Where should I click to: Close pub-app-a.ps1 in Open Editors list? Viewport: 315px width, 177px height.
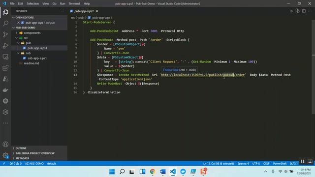pyautogui.click(x=18, y=23)
